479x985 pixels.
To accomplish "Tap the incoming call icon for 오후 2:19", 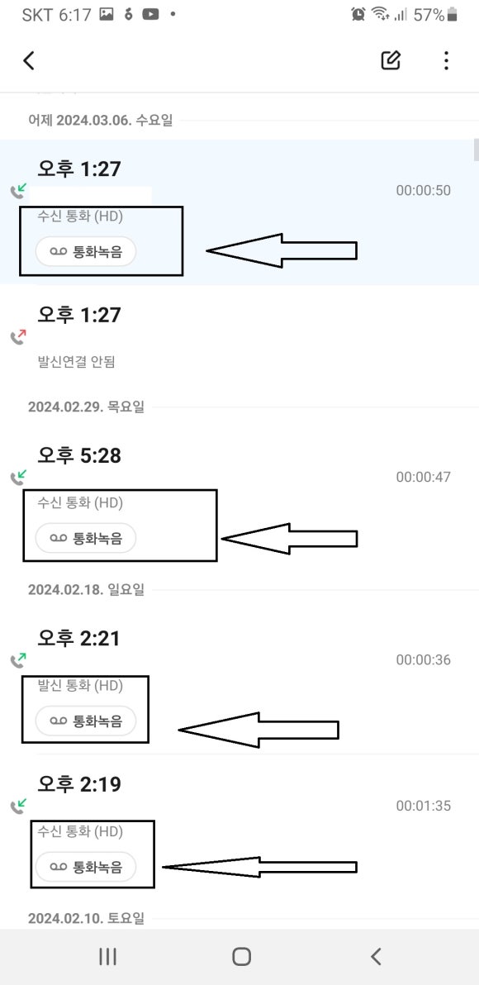I will tap(18, 806).
